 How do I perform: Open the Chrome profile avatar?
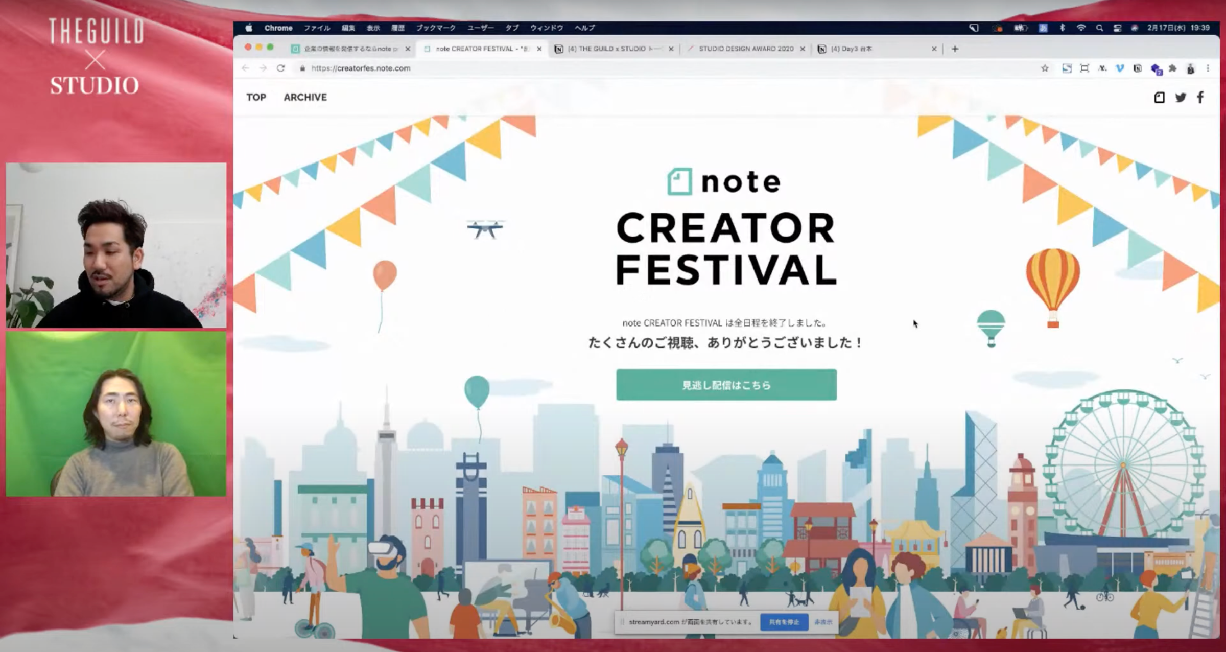[1191, 68]
